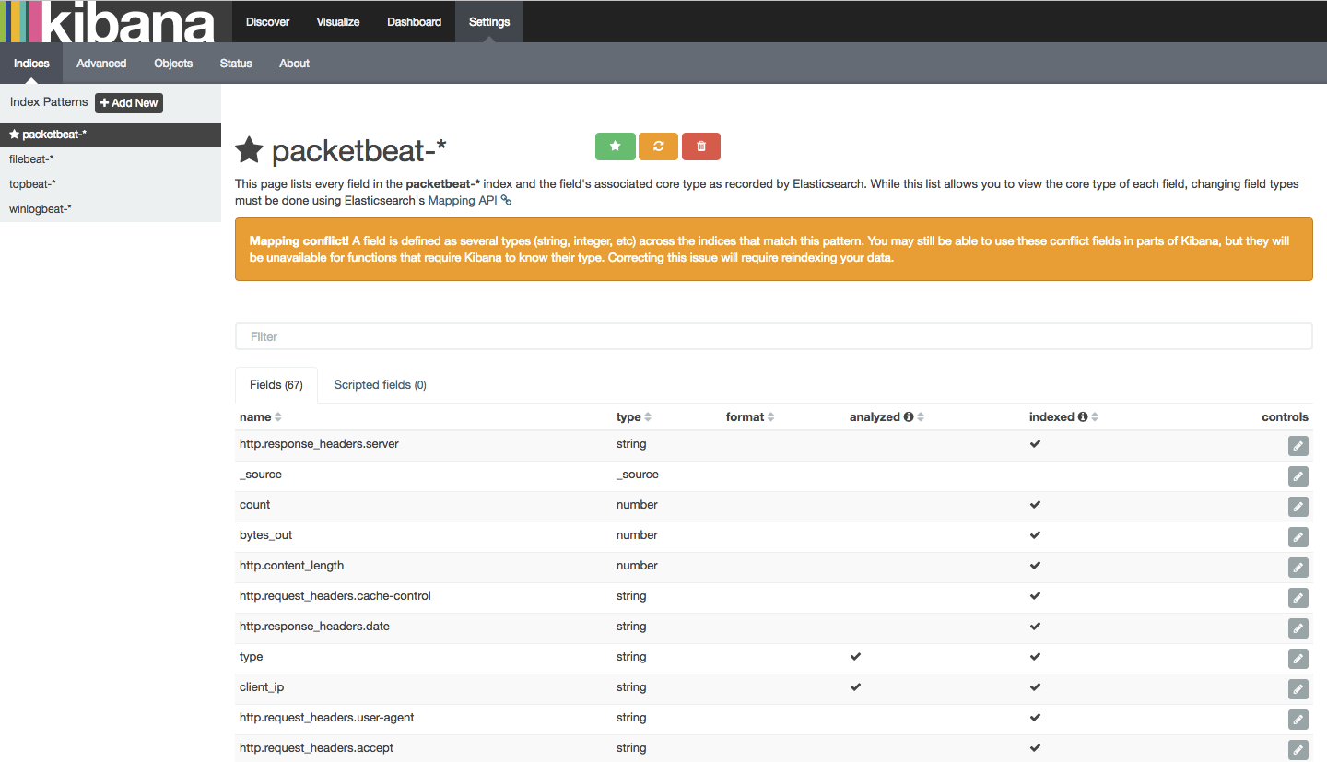Open the Discover tab
1327x762 pixels.
pyautogui.click(x=268, y=21)
